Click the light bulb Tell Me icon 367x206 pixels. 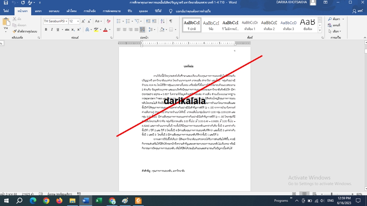coord(171,11)
